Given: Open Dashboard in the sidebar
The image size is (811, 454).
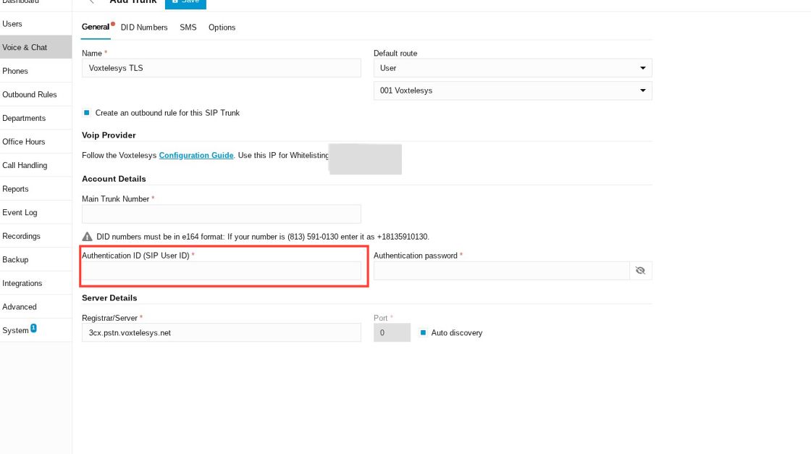Looking at the screenshot, I should click(x=35, y=3).
